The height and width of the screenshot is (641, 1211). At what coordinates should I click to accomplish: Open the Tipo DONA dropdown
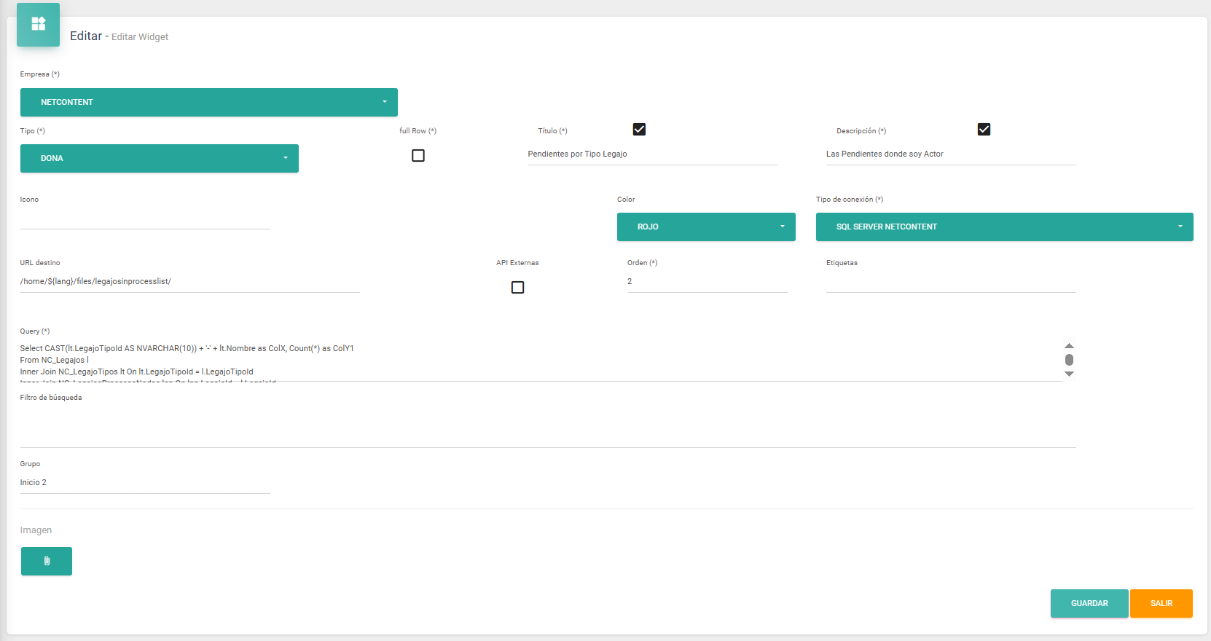point(159,158)
